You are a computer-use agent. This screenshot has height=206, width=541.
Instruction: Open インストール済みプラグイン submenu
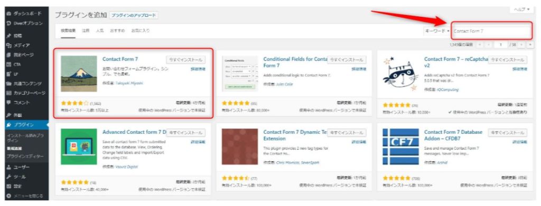pos(25,138)
